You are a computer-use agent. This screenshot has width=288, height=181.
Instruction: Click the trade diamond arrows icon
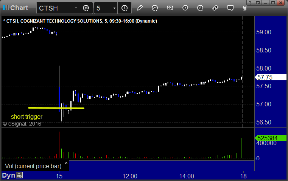215,8
